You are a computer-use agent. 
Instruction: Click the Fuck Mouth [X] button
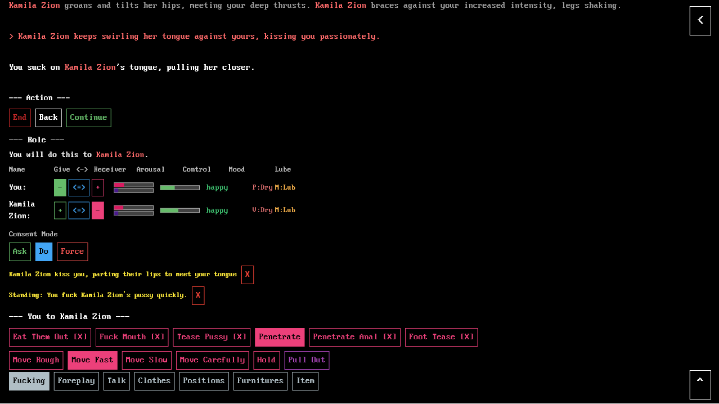click(x=132, y=337)
